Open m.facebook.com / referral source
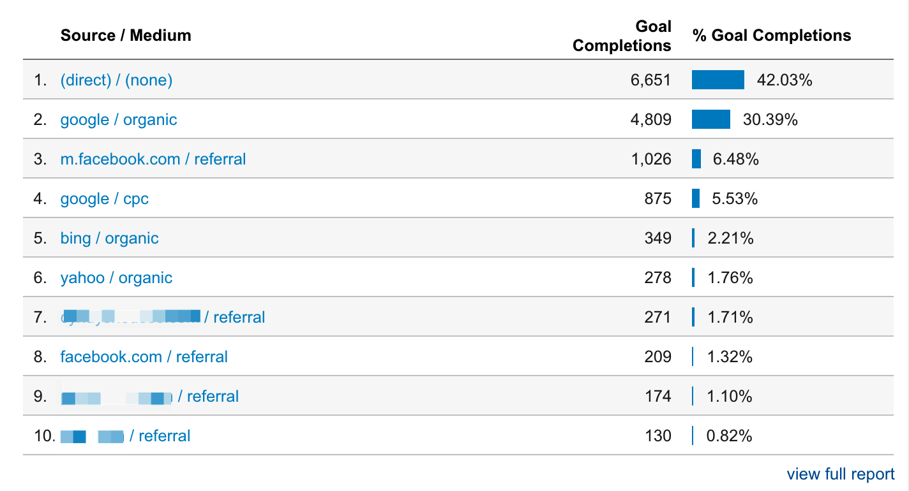 [x=153, y=159]
